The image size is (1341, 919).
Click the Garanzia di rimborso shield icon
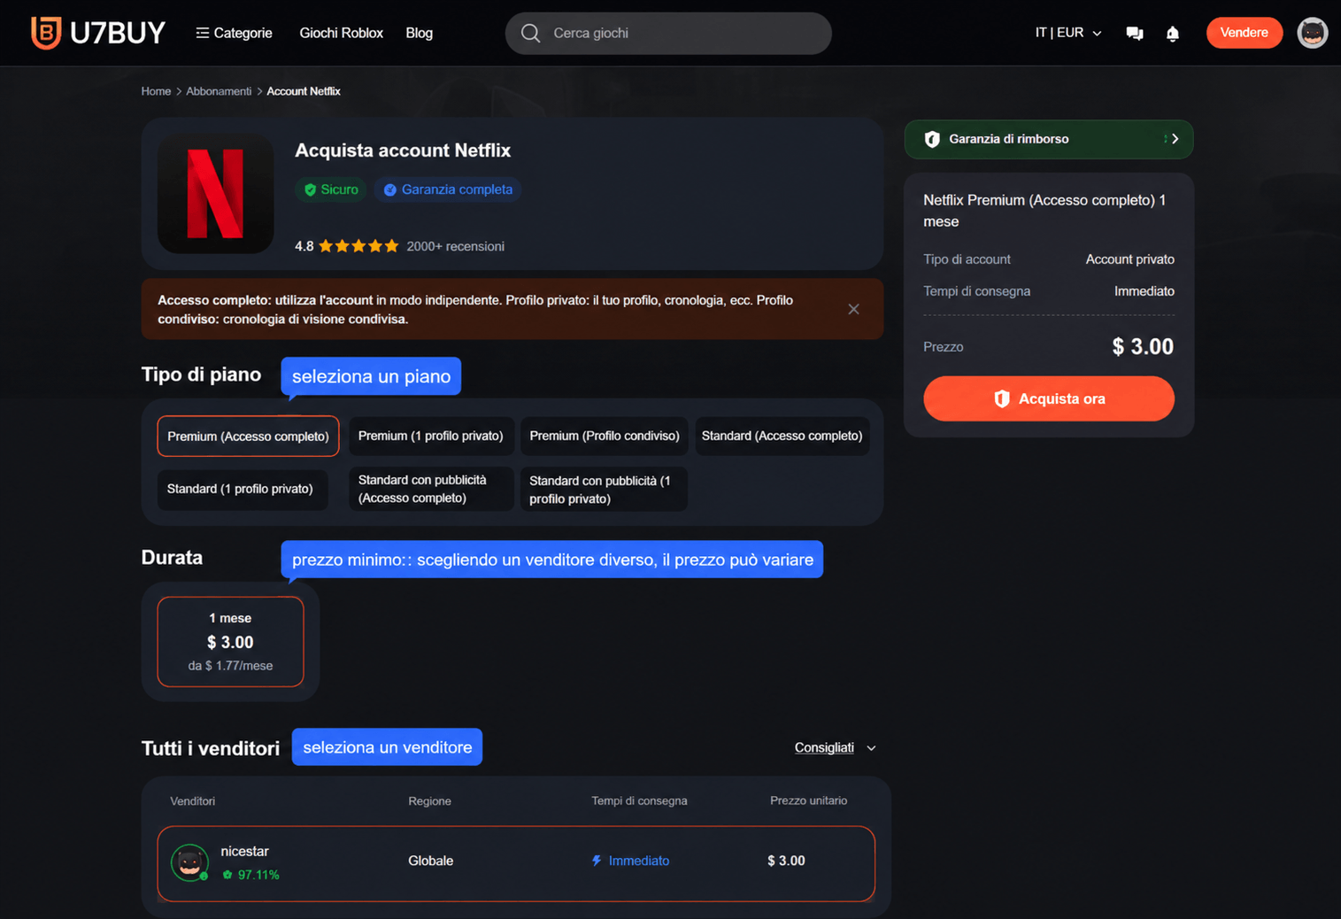tap(931, 139)
